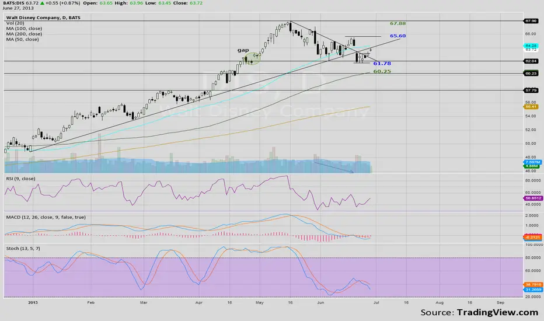Click the MA (200, close) indicator label
The height and width of the screenshot is (321, 544).
[24, 34]
